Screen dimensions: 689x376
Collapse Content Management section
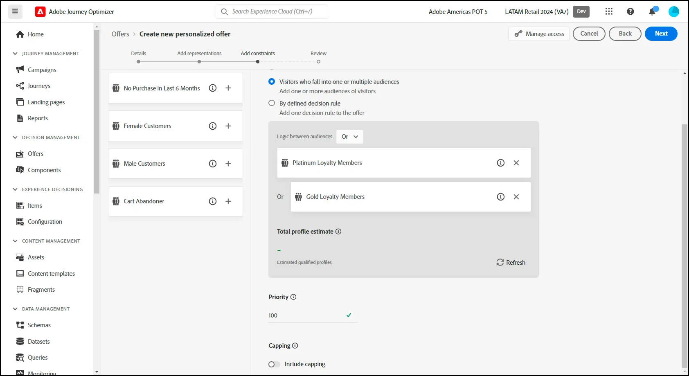point(15,241)
